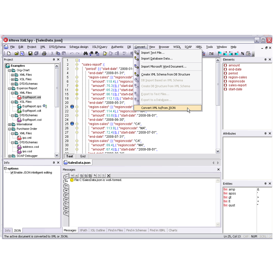Open the Tools menu

(x=209, y=47)
